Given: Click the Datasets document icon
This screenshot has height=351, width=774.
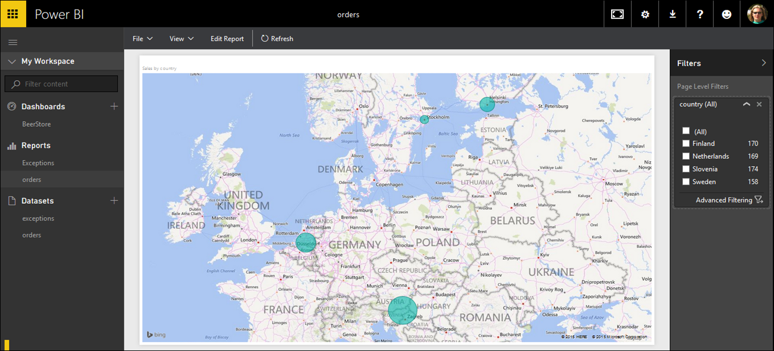Looking at the screenshot, I should click(x=12, y=201).
